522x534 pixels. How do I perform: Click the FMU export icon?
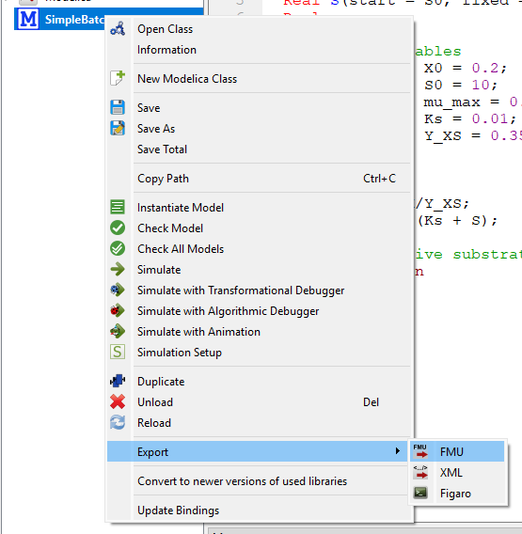pyautogui.click(x=420, y=451)
